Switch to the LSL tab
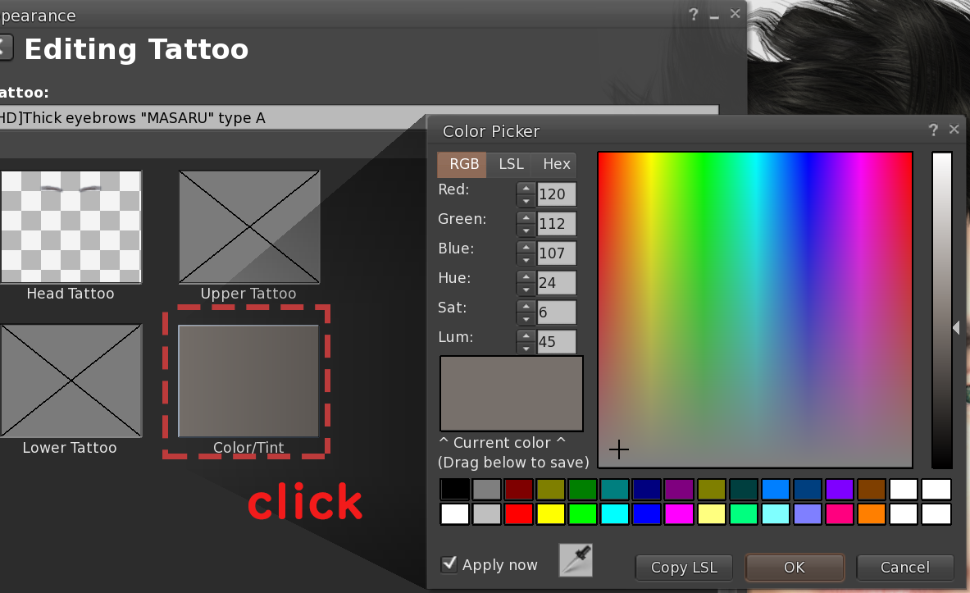This screenshot has width=970, height=593. 511,164
